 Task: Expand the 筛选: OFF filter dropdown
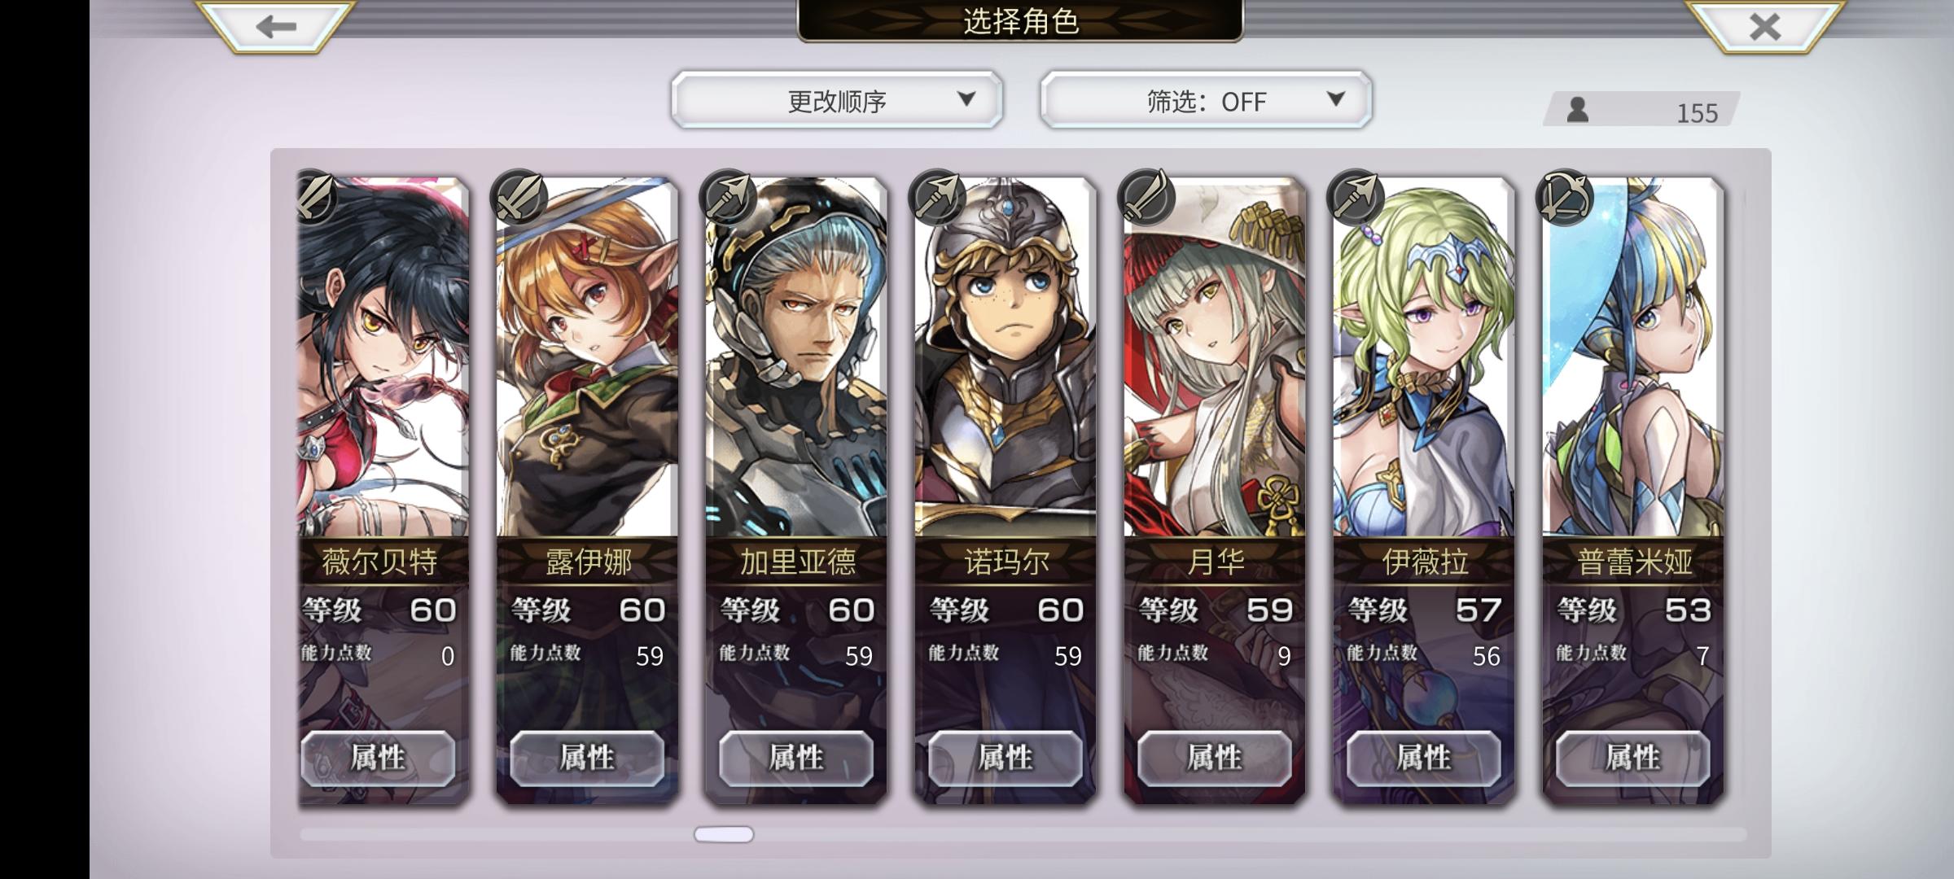click(1206, 100)
